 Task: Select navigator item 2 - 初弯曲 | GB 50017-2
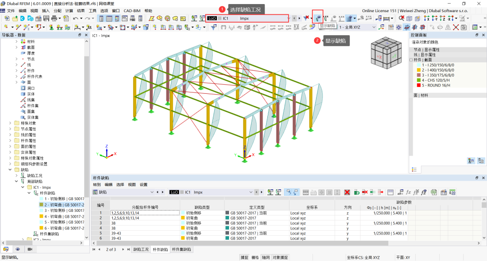[x=61, y=205]
